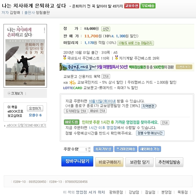Select 잠실점 store shelf location

(x=150, y=192)
